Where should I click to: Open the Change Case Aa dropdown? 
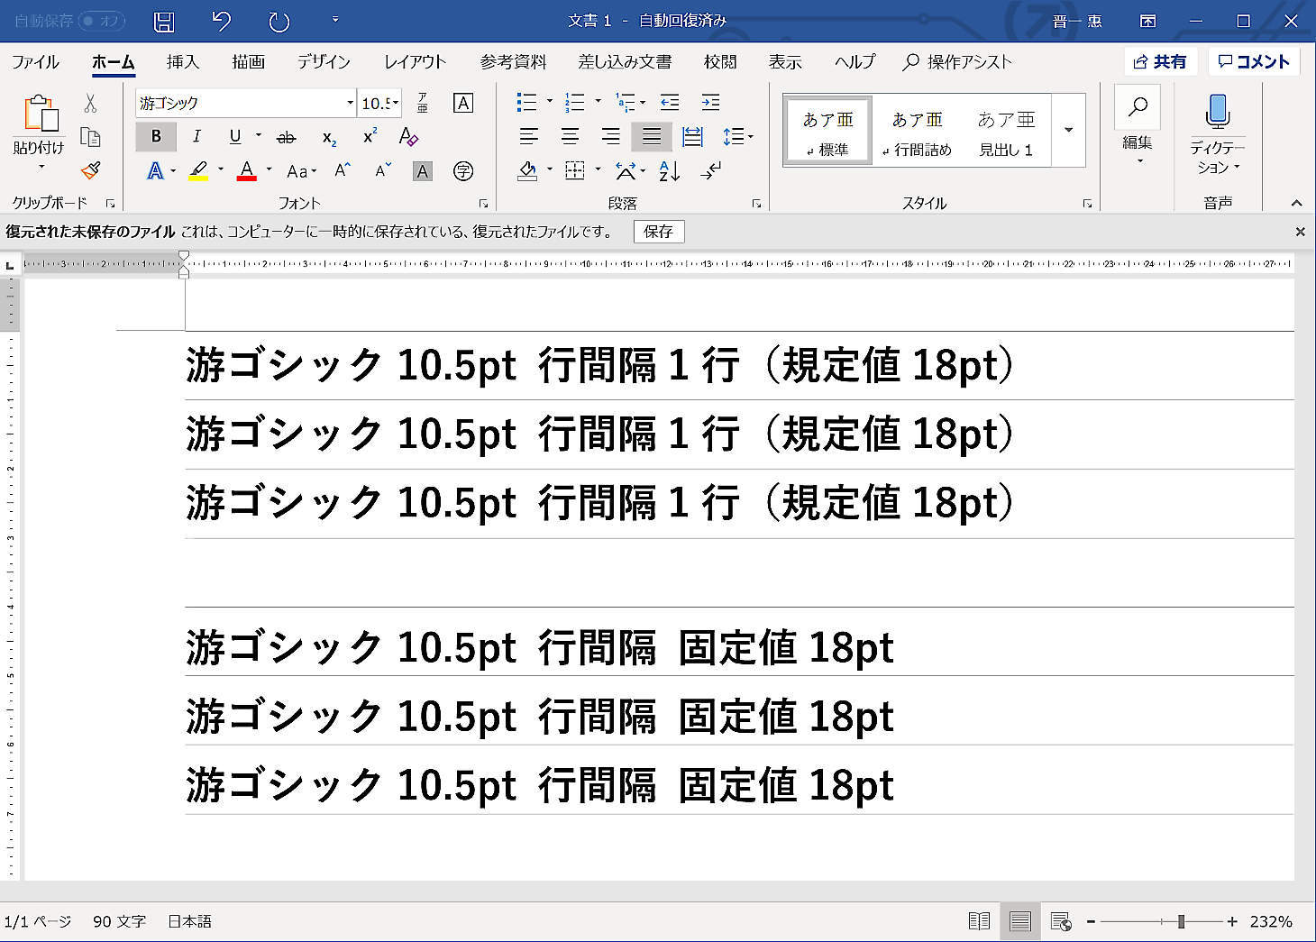click(x=301, y=171)
